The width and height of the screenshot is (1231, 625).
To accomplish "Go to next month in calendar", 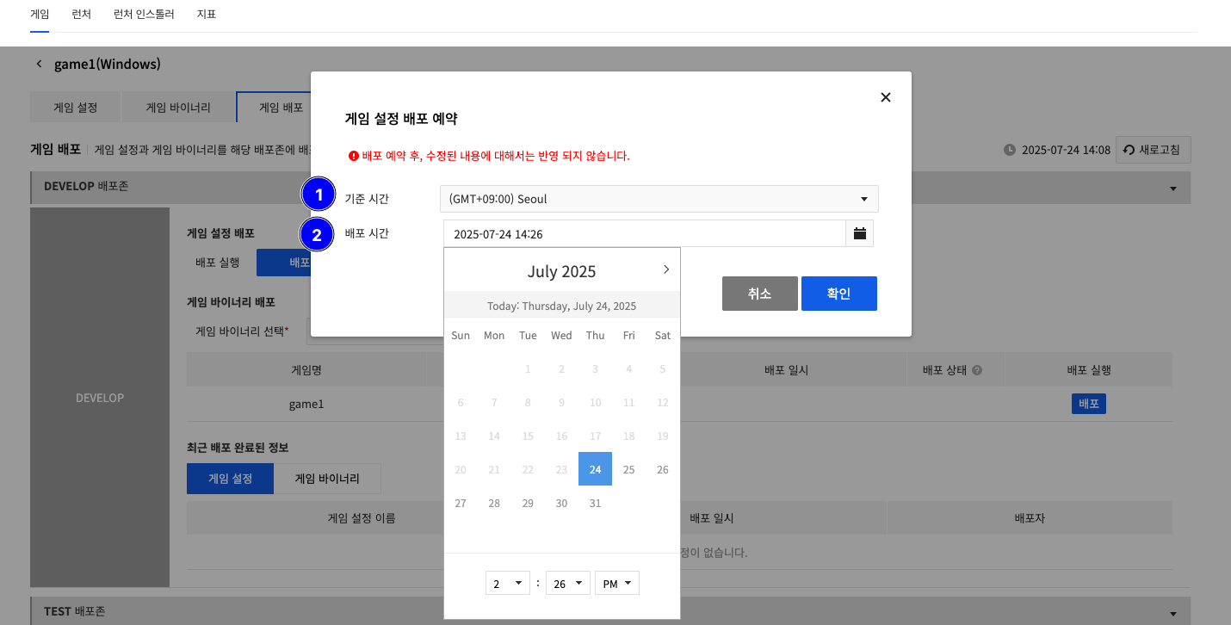I will coord(665,269).
